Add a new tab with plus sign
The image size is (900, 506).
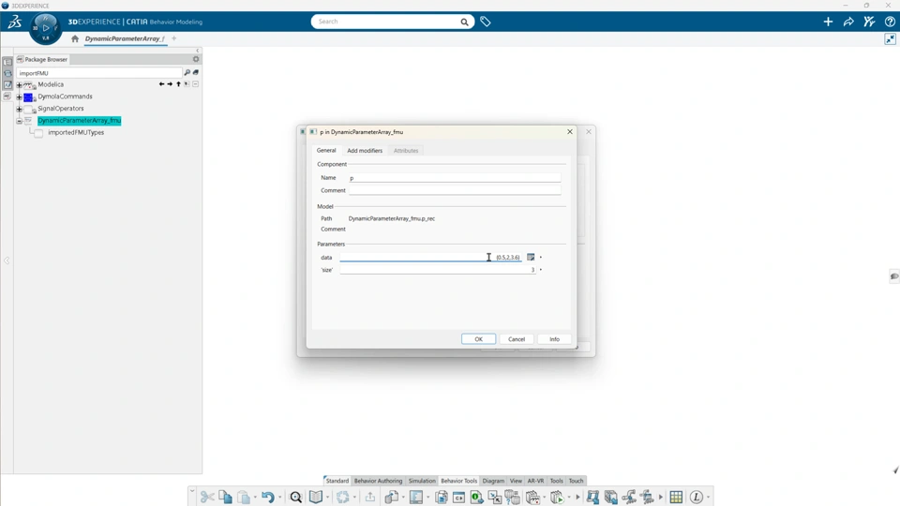(x=174, y=38)
